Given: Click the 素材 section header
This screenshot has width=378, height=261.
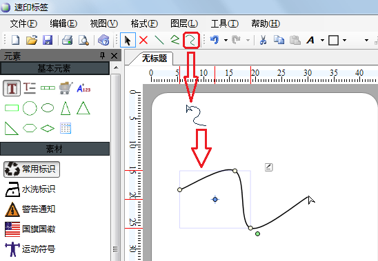Looking at the screenshot, I should pyautogui.click(x=54, y=149).
